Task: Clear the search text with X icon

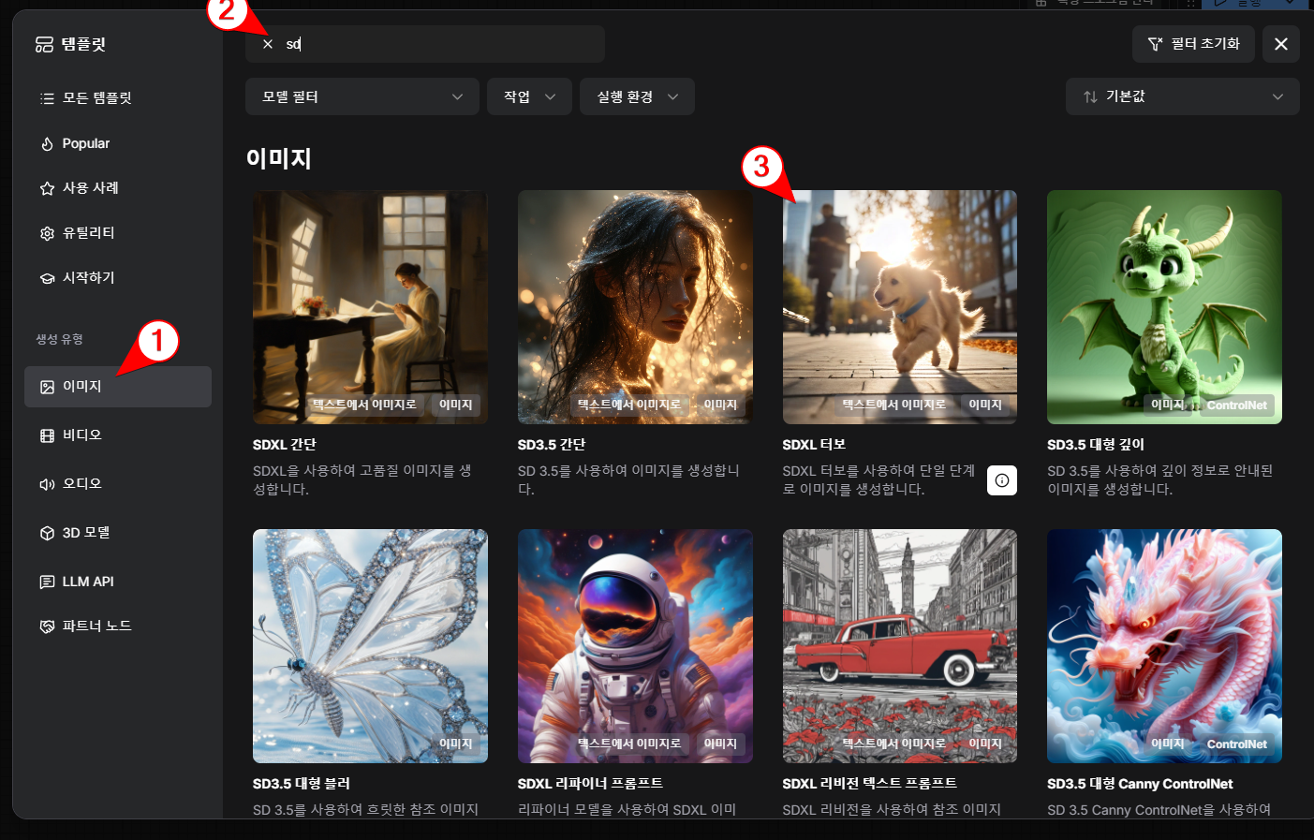Action: tap(268, 44)
